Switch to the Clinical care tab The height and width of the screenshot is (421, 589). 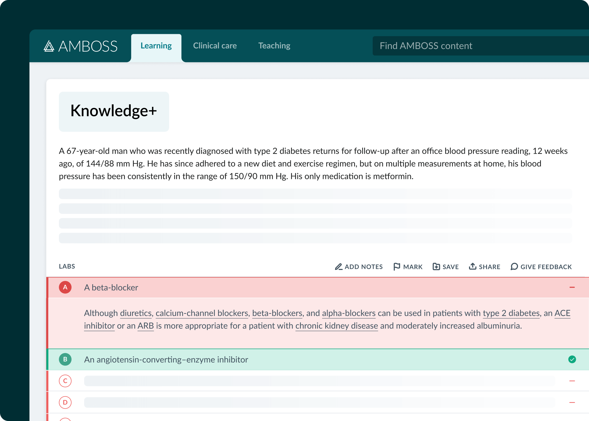coord(215,46)
